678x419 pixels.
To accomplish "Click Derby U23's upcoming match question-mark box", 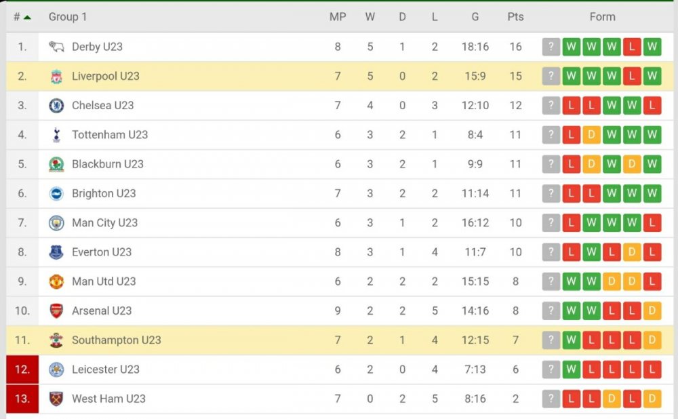I will [551, 47].
